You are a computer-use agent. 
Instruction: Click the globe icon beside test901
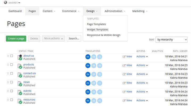pyautogui.click(x=5, y=3)
